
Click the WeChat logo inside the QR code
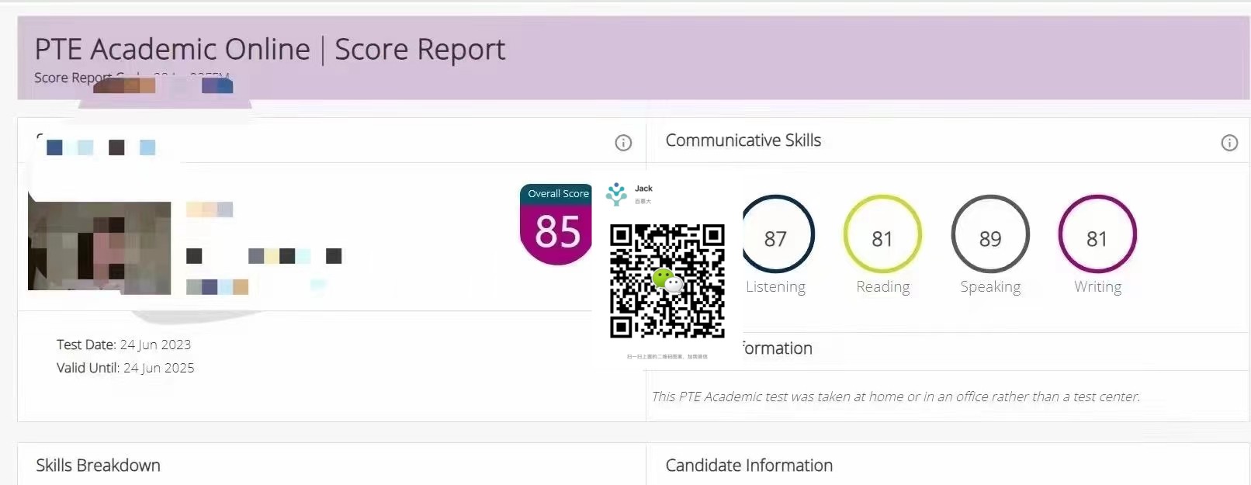tap(667, 281)
